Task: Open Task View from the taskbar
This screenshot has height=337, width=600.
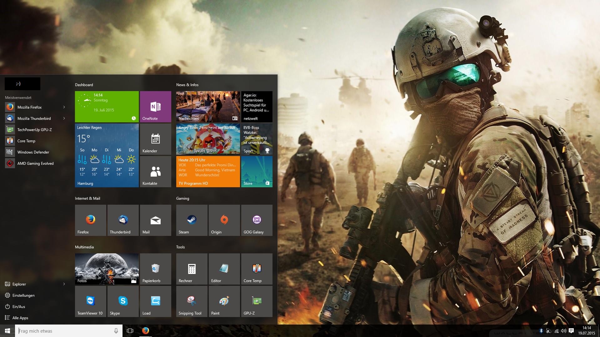Action: point(130,331)
